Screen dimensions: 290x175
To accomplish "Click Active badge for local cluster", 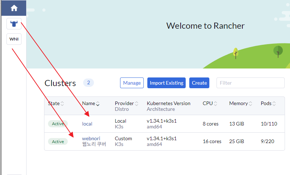I will click(x=58, y=124).
